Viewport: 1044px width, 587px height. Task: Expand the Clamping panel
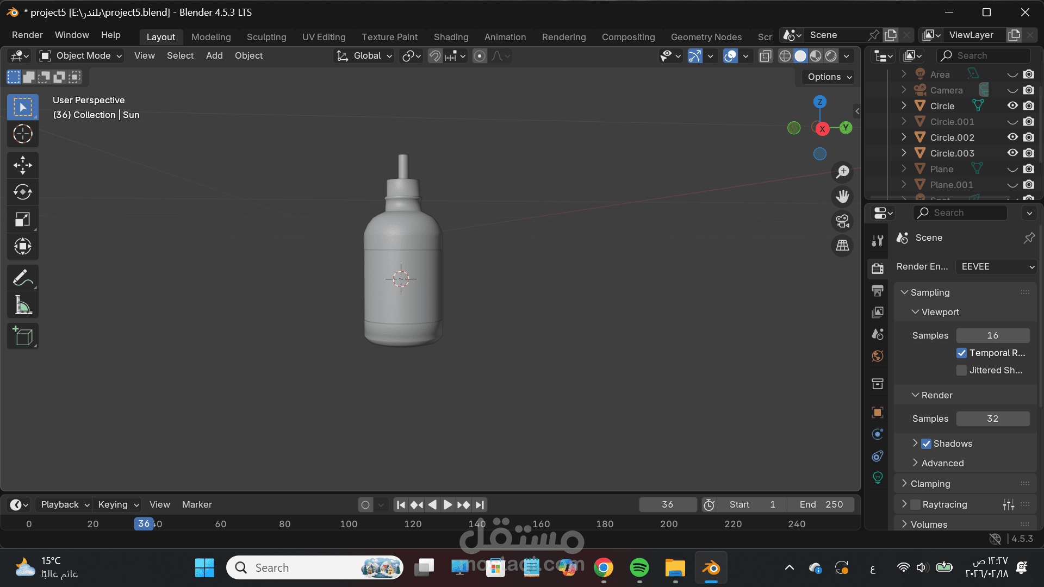[x=930, y=484]
